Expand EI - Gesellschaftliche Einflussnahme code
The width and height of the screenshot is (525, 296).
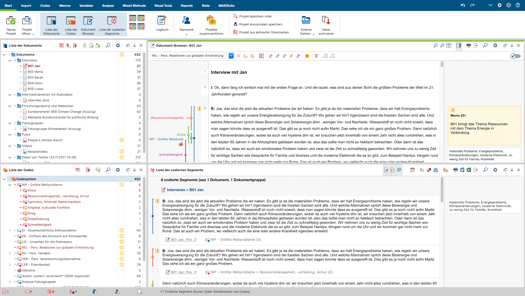(x=10, y=230)
